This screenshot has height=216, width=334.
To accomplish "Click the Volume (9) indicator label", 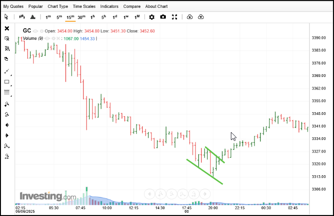I will [x=33, y=38].
